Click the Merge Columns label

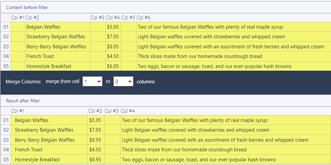tap(23, 82)
